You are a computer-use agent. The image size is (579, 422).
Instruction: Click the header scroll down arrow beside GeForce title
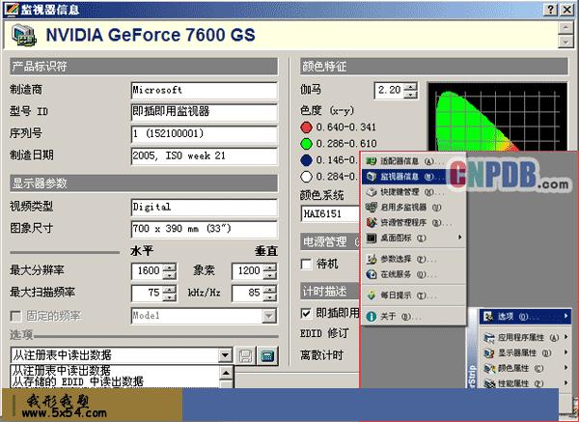pyautogui.click(x=565, y=42)
